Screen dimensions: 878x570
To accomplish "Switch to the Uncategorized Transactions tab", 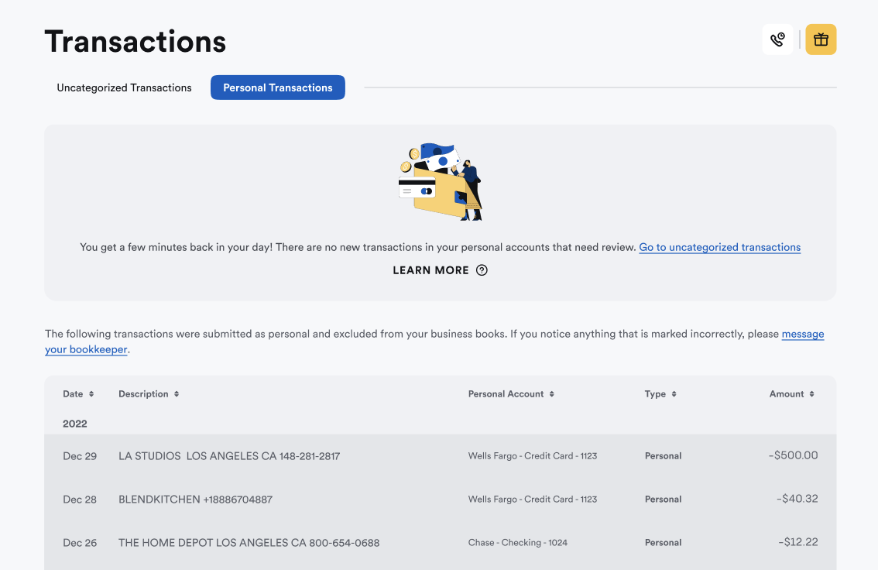I will click(x=123, y=88).
